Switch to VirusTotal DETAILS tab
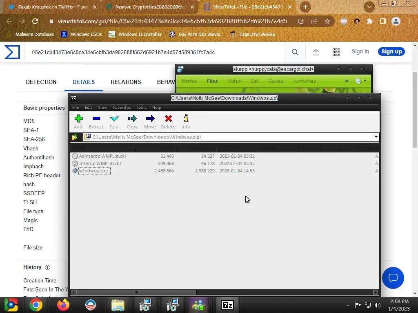The width and height of the screenshot is (418, 313). pos(83,82)
